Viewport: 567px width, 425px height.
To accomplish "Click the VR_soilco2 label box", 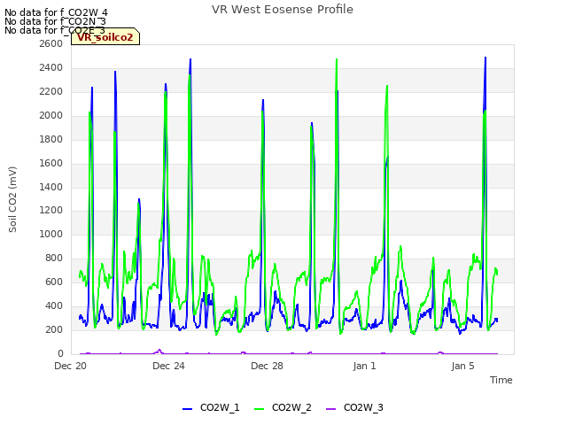I will point(105,37).
